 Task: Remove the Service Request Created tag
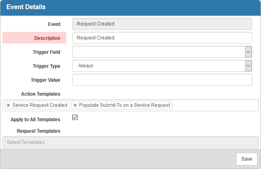pos(8,105)
